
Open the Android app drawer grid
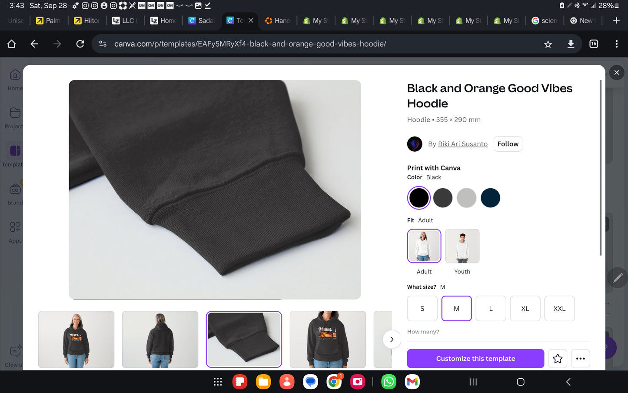[218, 382]
